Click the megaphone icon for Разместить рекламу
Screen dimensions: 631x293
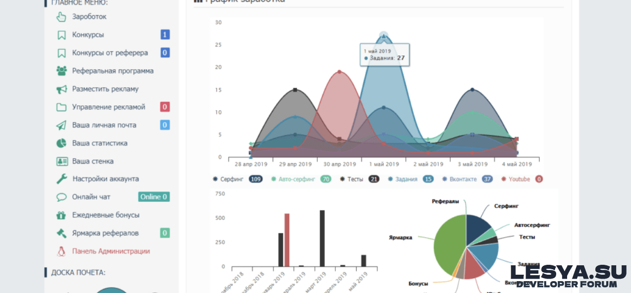[61, 89]
